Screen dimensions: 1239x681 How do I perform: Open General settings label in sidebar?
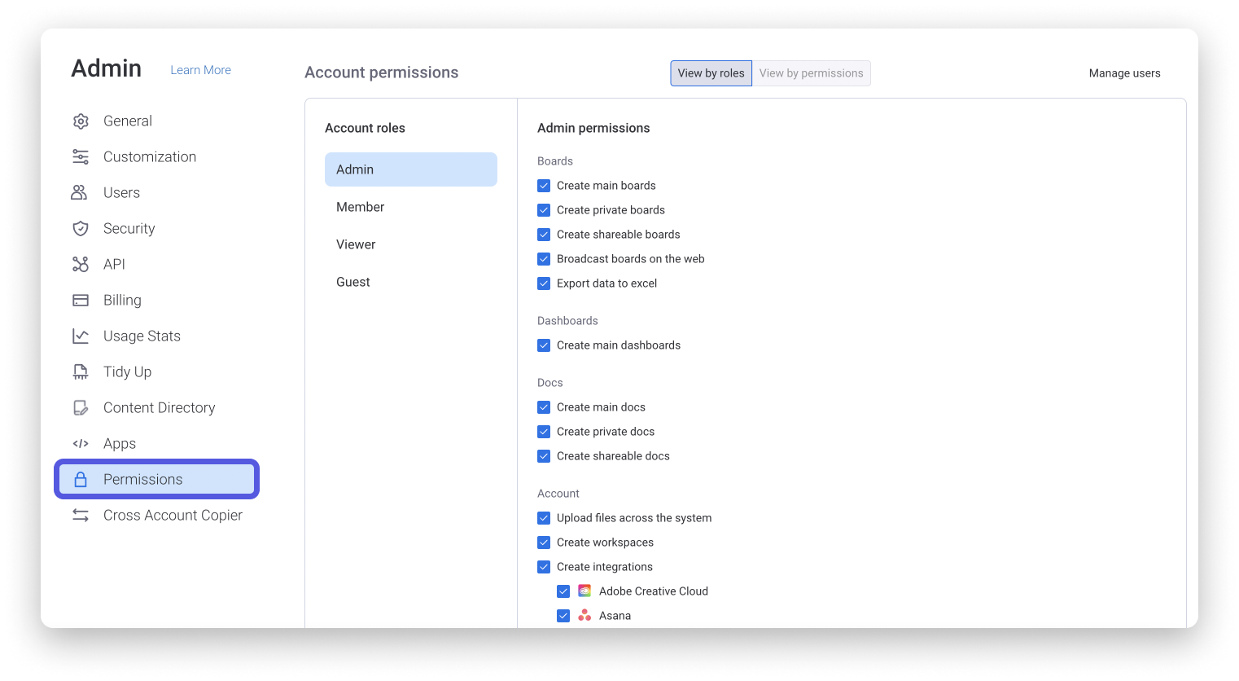128,121
